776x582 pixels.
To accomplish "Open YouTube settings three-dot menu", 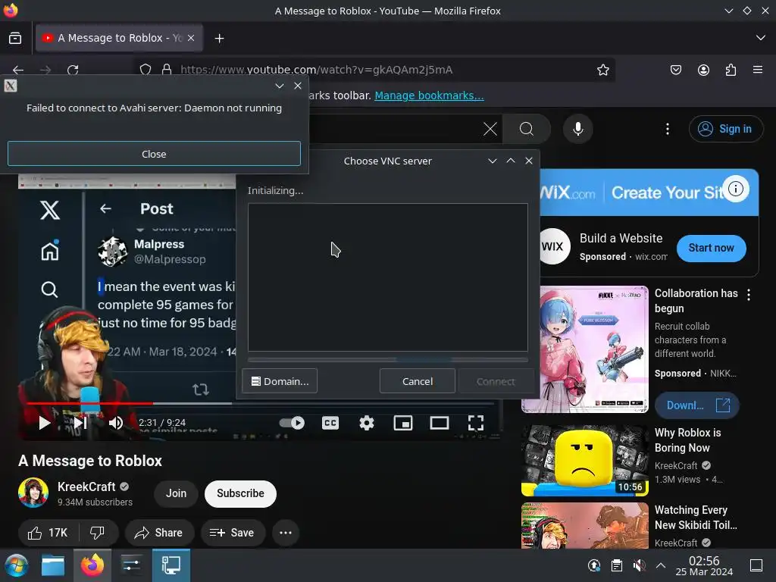I will (668, 129).
